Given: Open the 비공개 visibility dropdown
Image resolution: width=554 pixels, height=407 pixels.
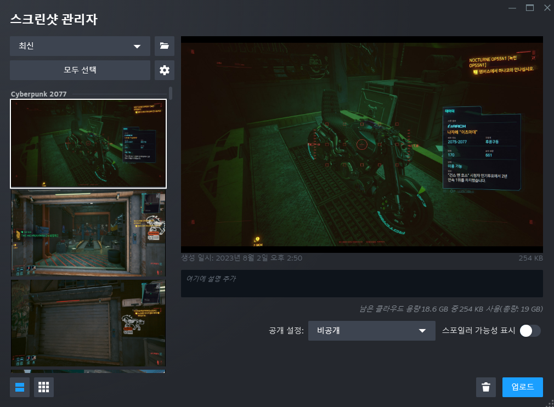Looking at the screenshot, I should (372, 331).
